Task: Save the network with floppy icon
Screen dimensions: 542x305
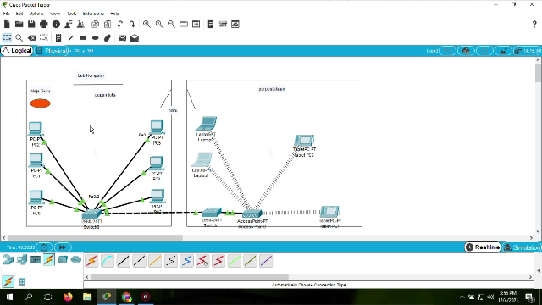Action: (x=31, y=24)
